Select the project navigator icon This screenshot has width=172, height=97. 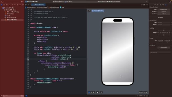(2, 5)
